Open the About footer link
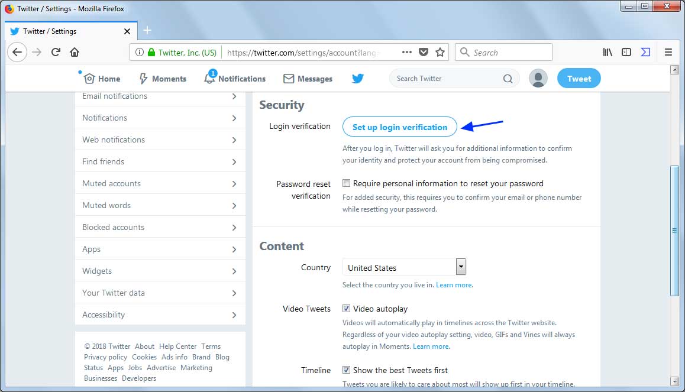This screenshot has width=685, height=392. [x=144, y=346]
